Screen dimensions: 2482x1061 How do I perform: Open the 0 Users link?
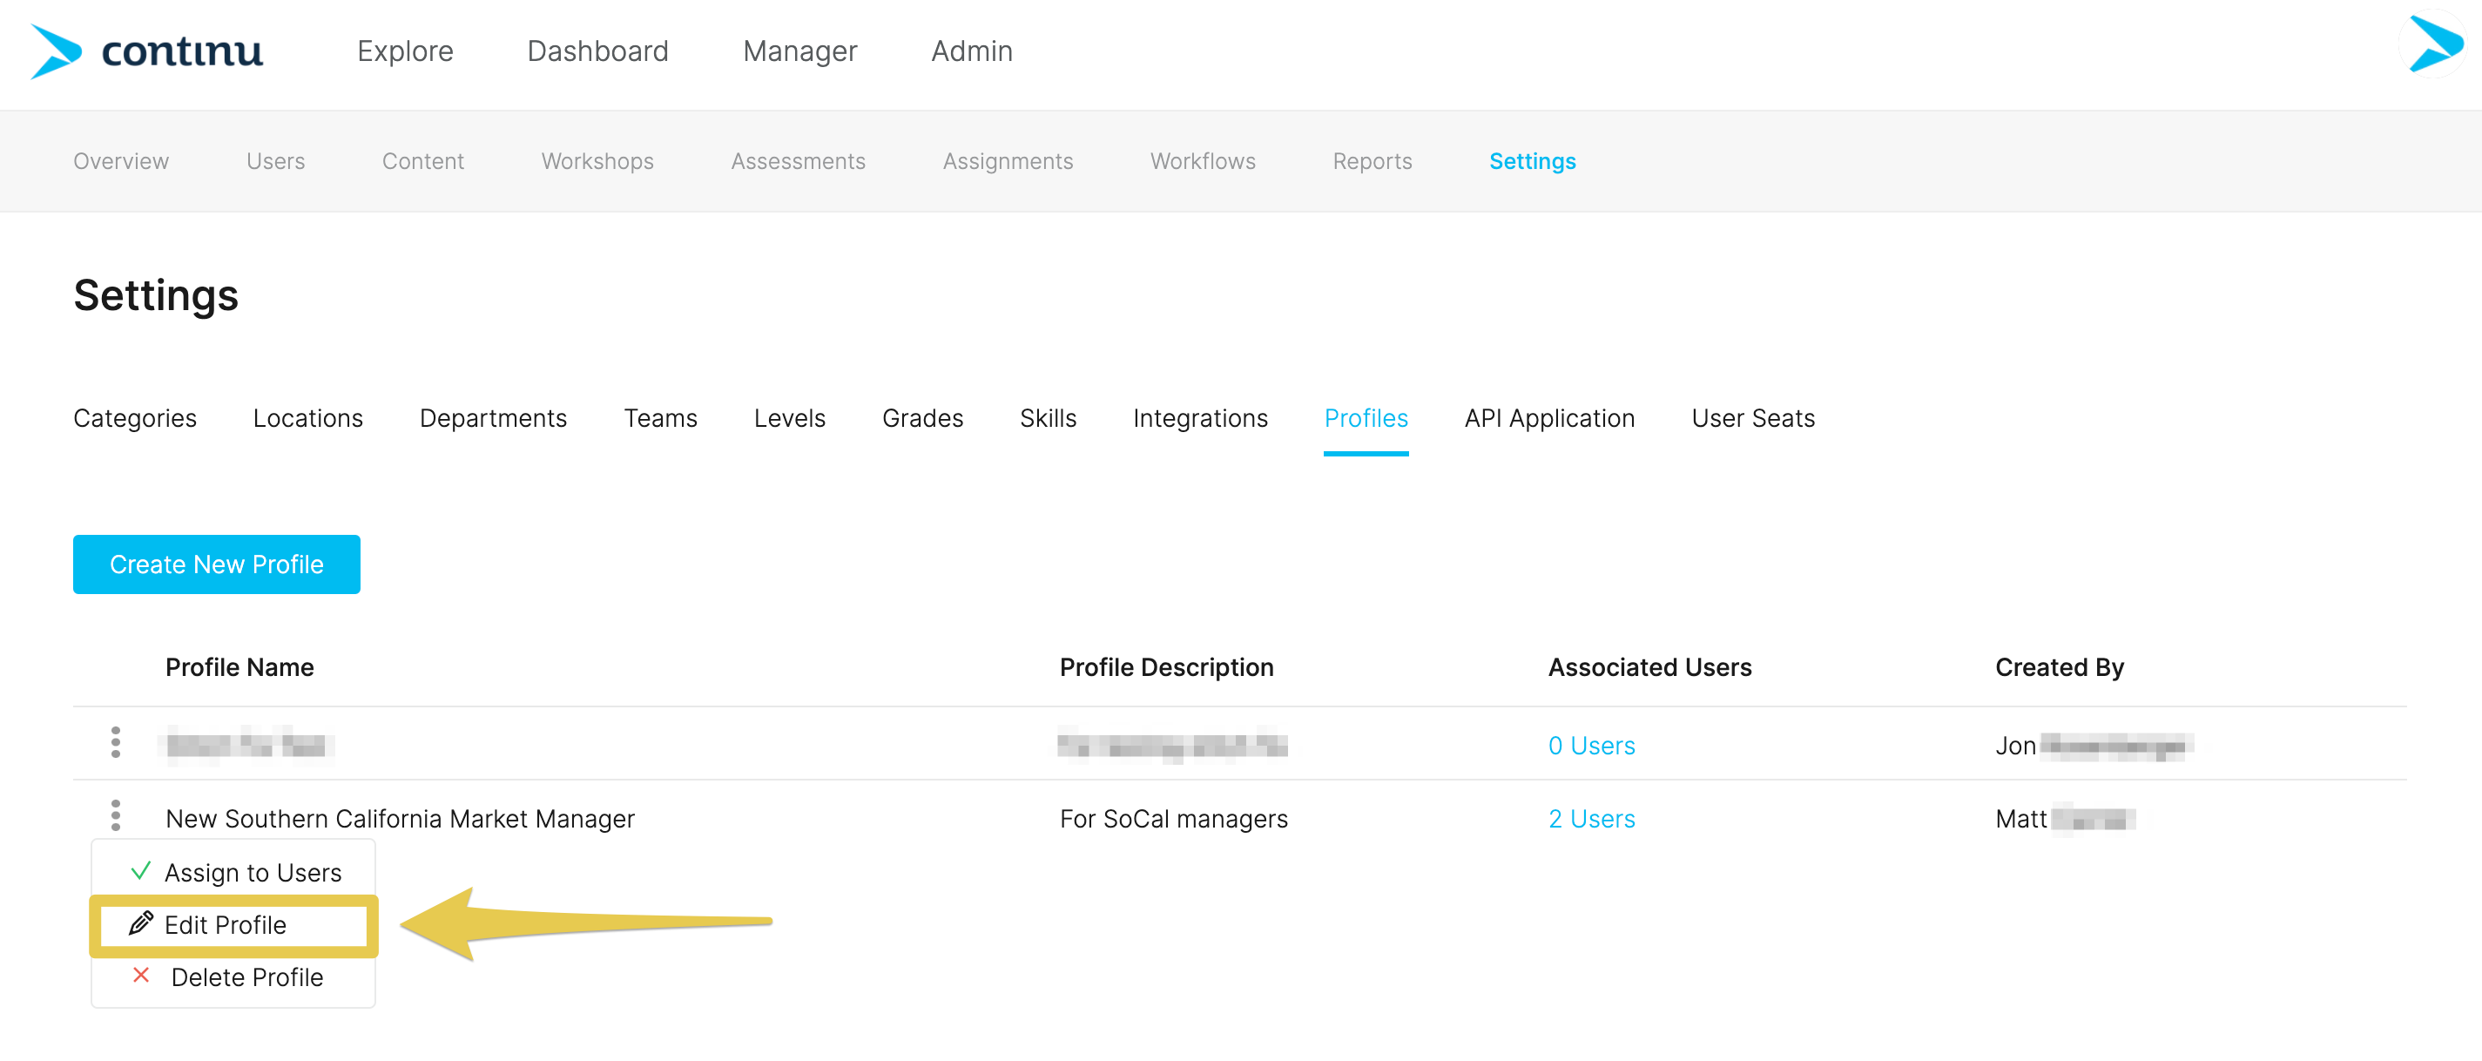coord(1591,745)
